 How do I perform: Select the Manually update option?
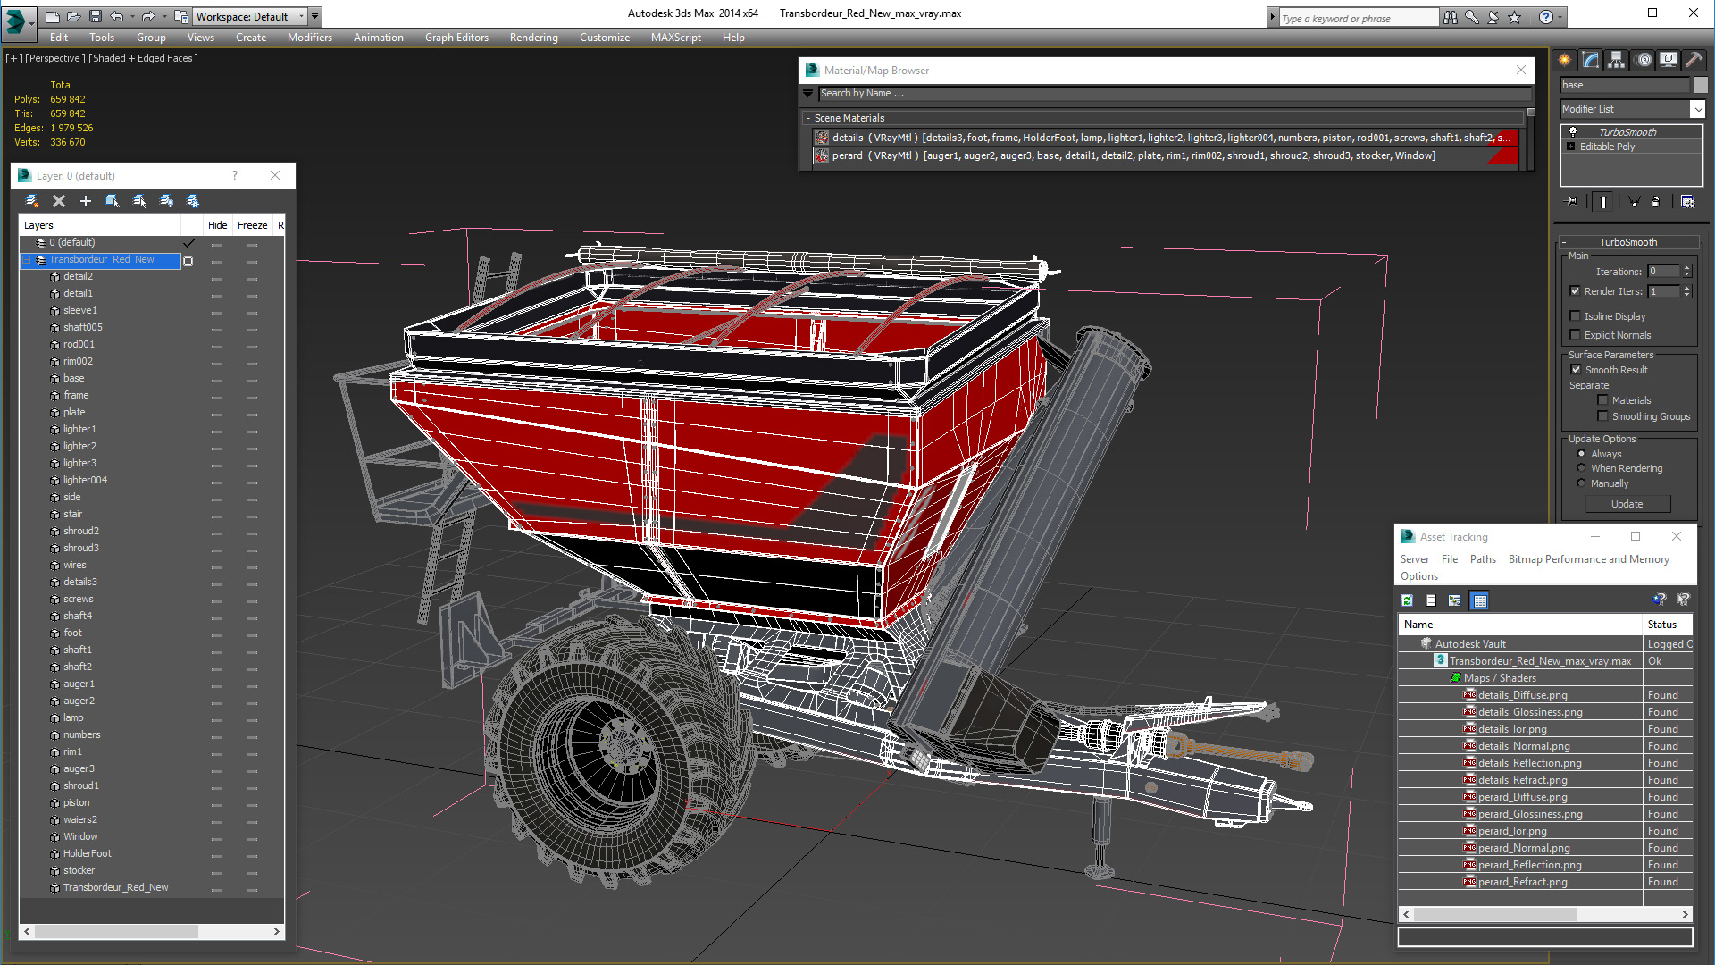tap(1581, 483)
